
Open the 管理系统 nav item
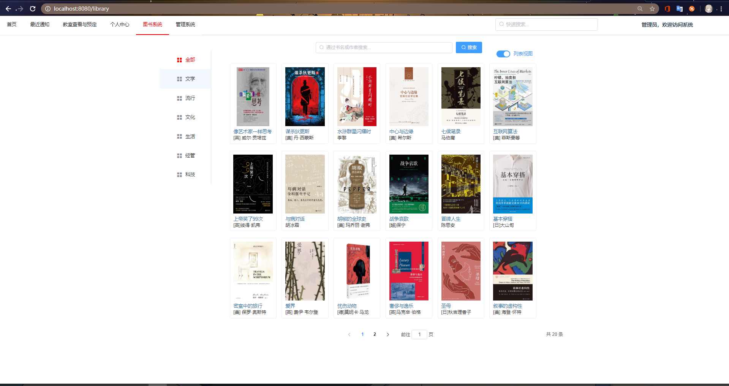pyautogui.click(x=185, y=24)
